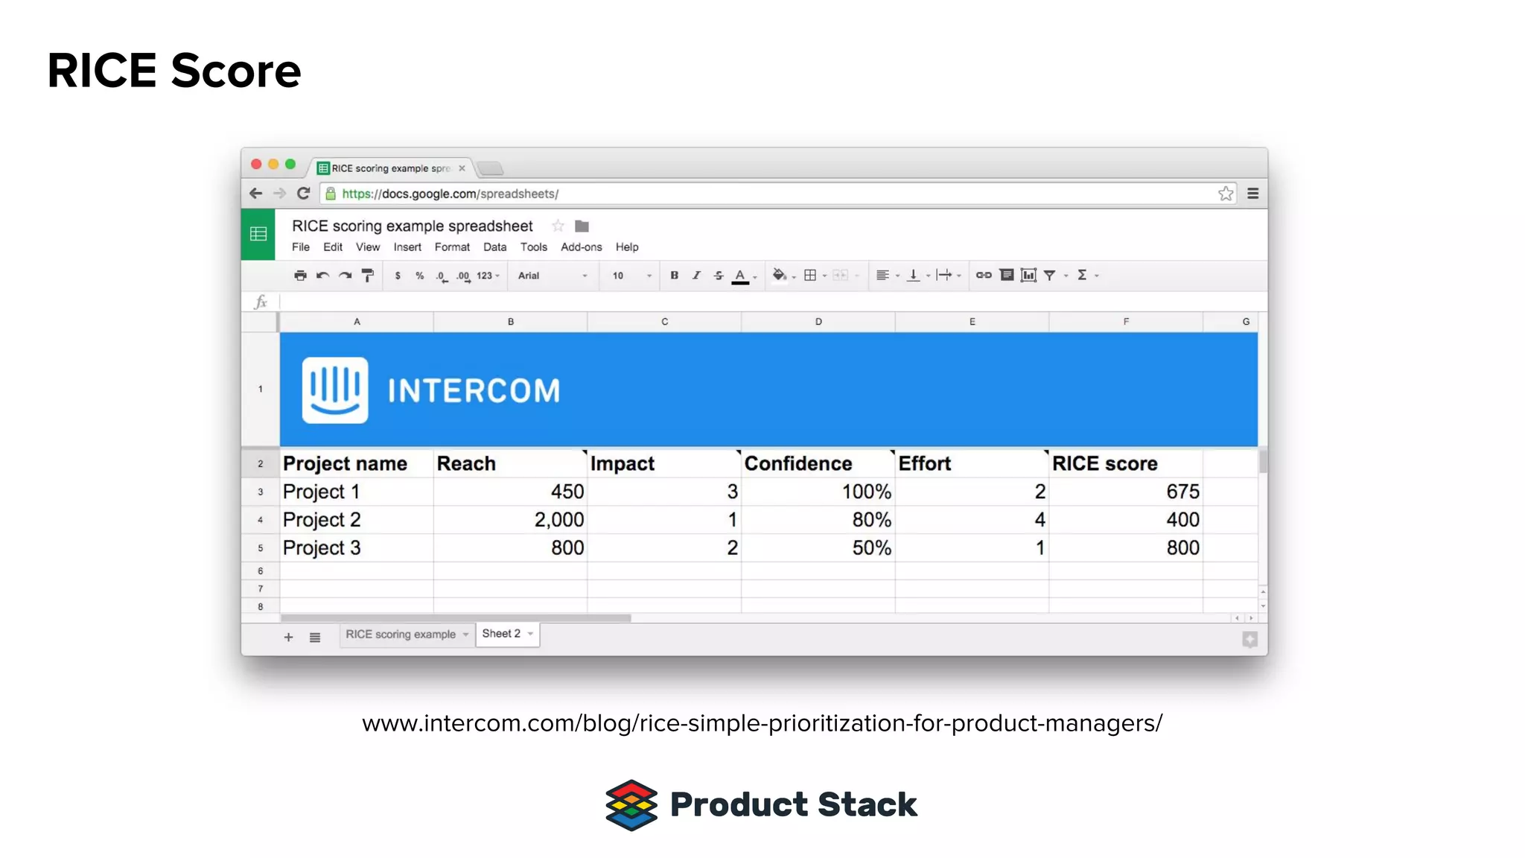The height and width of the screenshot is (858, 1525).
Task: Switch to the Sheet 2 tab
Action: pos(502,634)
